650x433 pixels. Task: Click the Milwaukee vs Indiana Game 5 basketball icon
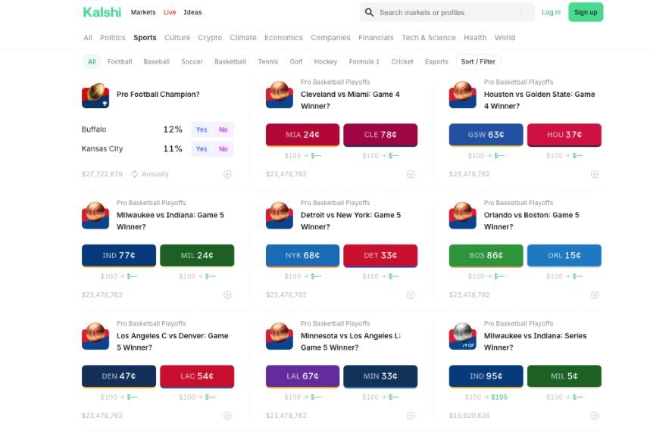[95, 216]
